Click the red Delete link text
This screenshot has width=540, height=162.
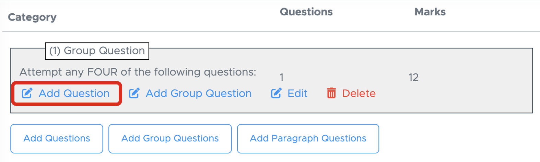(359, 93)
